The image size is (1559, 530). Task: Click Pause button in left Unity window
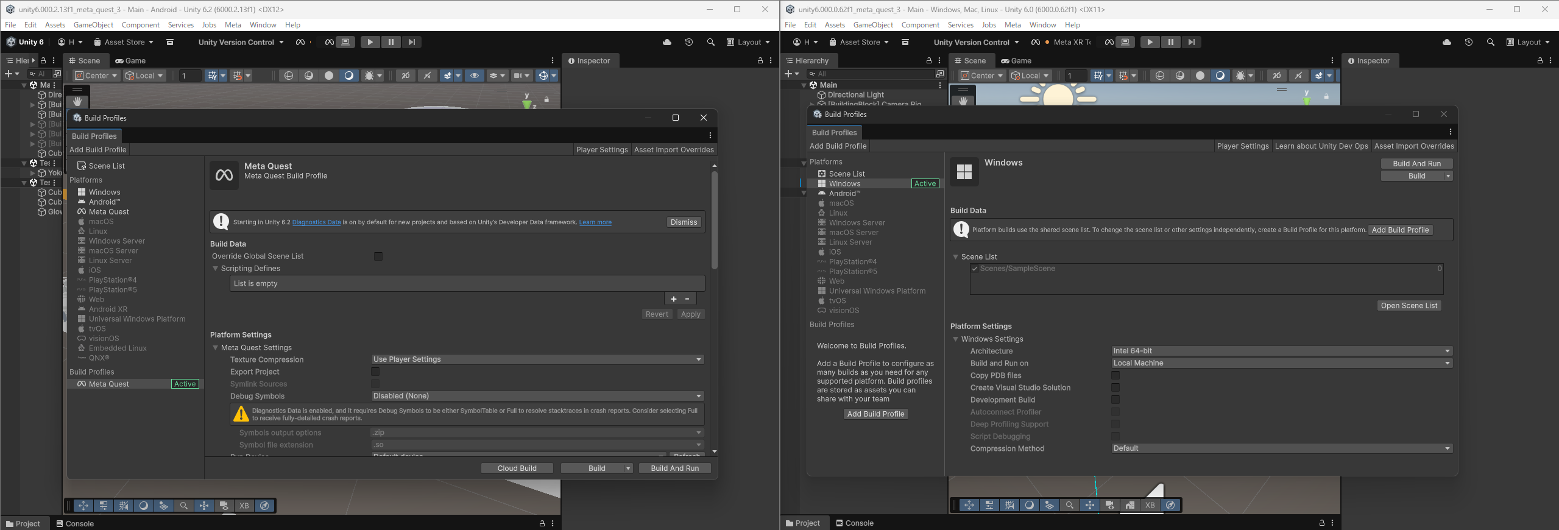pos(391,42)
